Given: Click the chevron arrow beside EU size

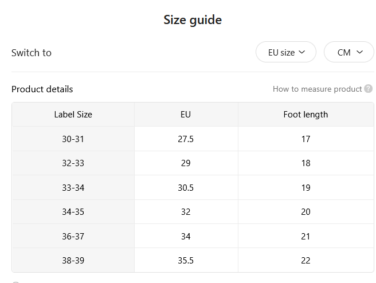Looking at the screenshot, I should point(301,52).
